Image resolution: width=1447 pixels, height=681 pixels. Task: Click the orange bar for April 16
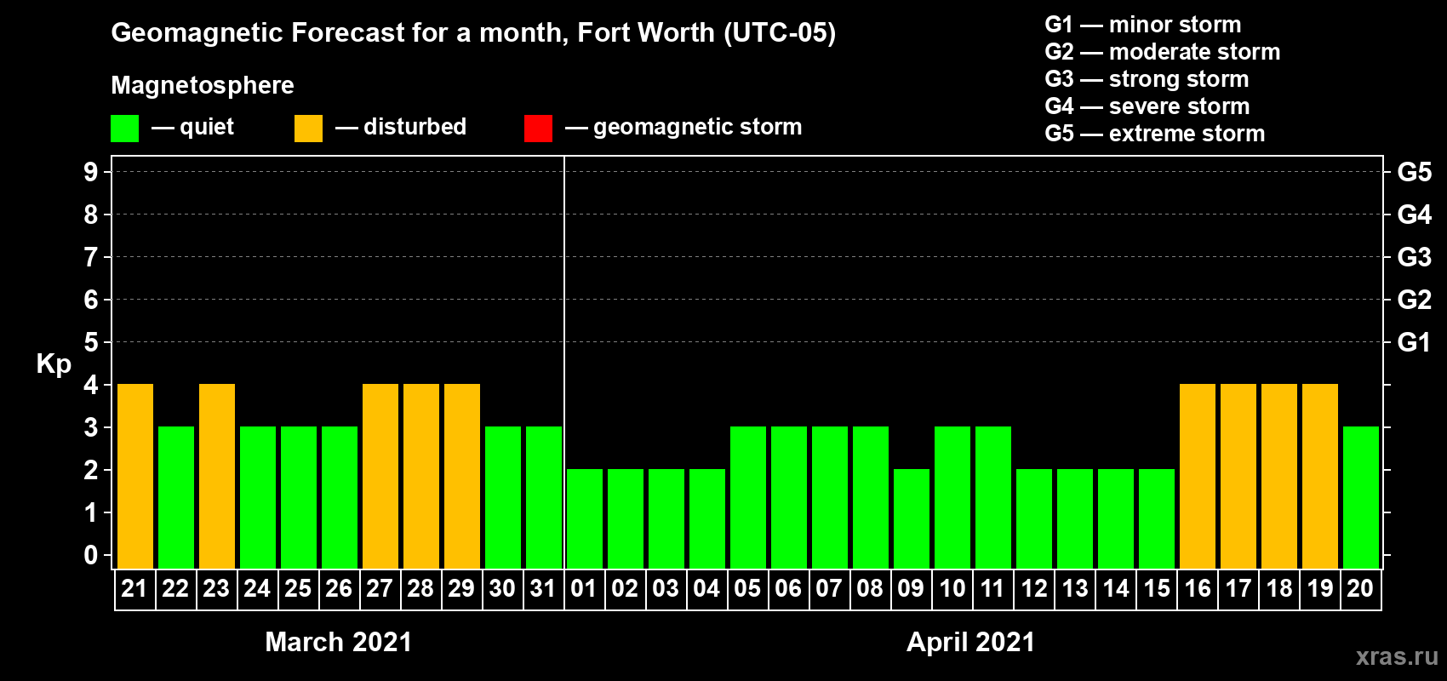[1198, 476]
